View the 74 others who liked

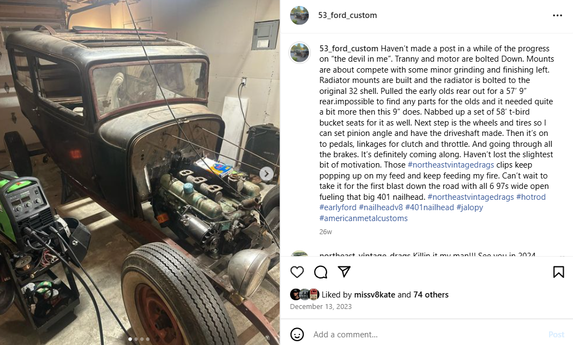[431, 295]
